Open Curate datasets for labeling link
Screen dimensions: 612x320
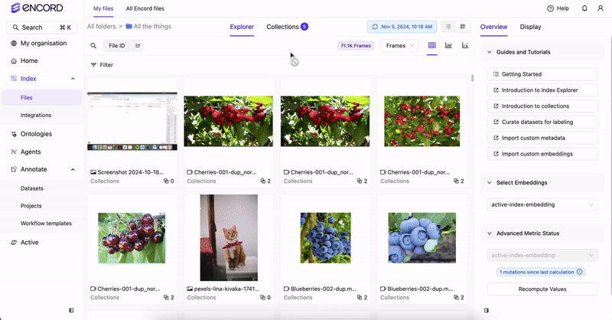pyautogui.click(x=542, y=122)
